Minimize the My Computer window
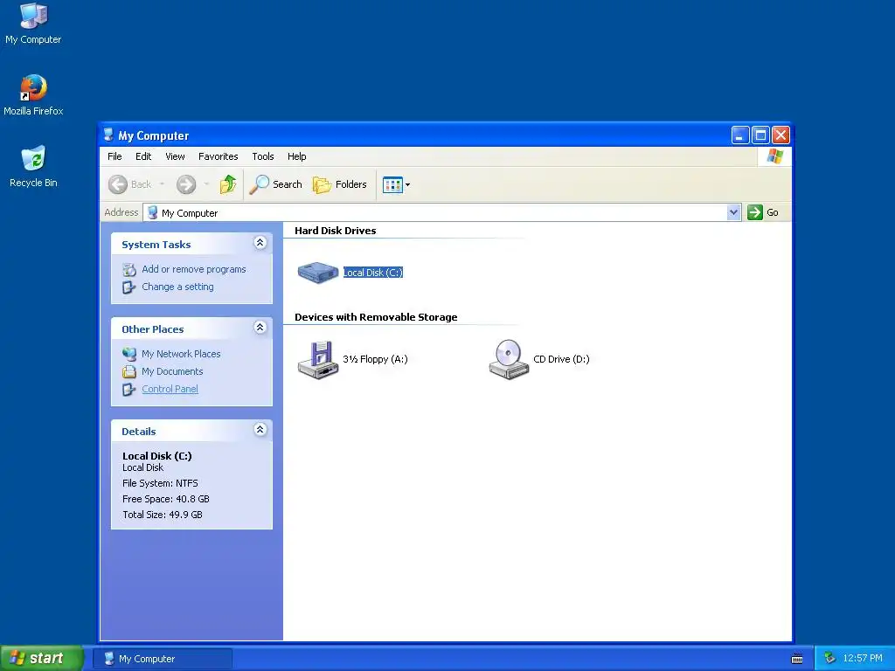The height and width of the screenshot is (671, 895). point(739,135)
